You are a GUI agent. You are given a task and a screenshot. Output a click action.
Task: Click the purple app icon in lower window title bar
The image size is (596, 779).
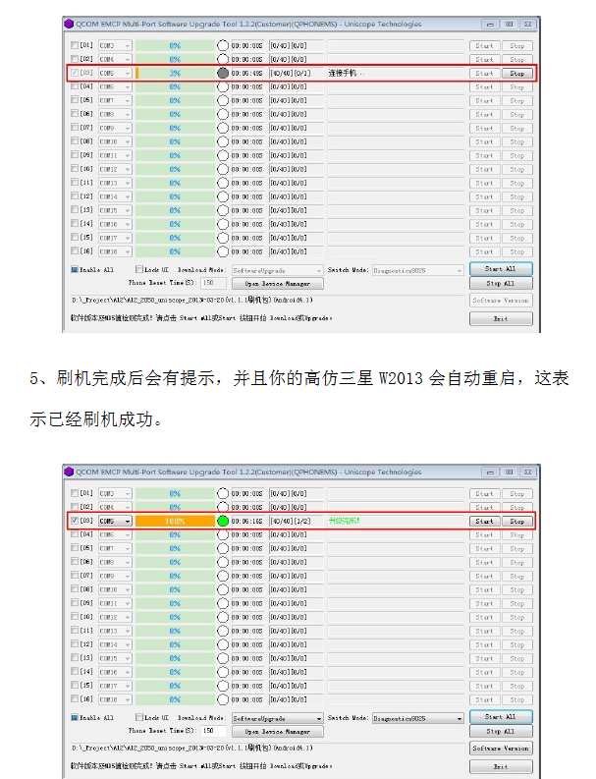(x=69, y=472)
